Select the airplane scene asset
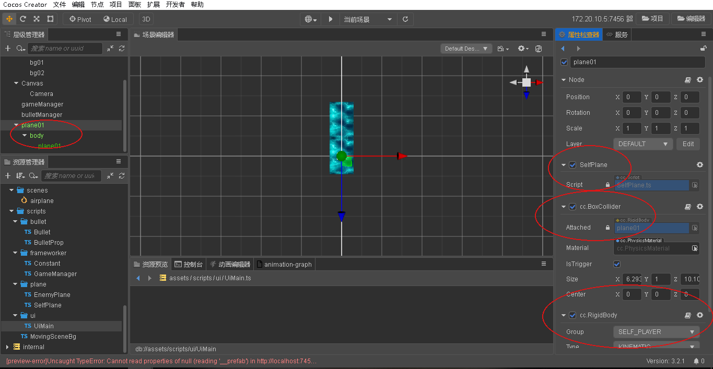This screenshot has height=369, width=713. click(42, 201)
